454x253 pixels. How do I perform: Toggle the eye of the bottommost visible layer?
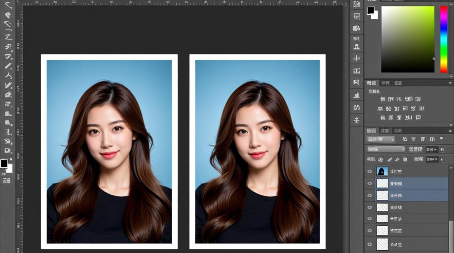click(370, 244)
